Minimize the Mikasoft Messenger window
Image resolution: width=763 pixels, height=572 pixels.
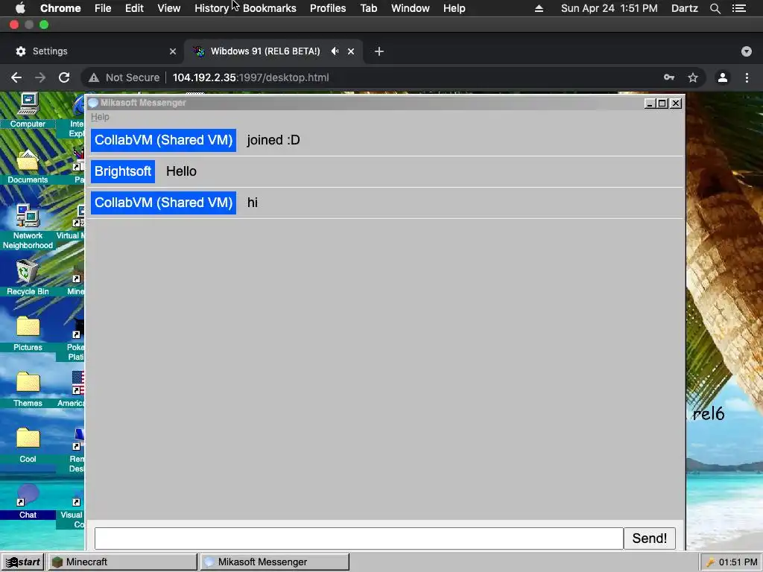click(x=649, y=103)
